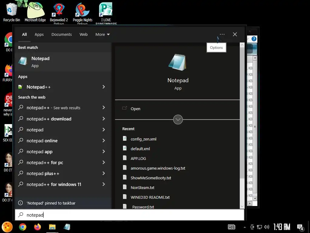Open the notification center icon

[x=300, y=228]
